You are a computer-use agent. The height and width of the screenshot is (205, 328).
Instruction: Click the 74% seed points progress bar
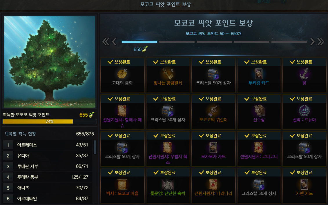tap(50, 121)
